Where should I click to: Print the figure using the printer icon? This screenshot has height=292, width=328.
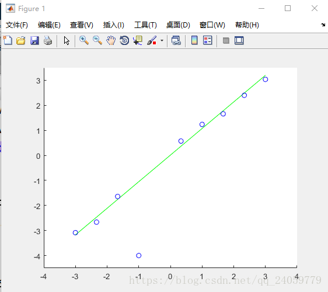coord(48,40)
